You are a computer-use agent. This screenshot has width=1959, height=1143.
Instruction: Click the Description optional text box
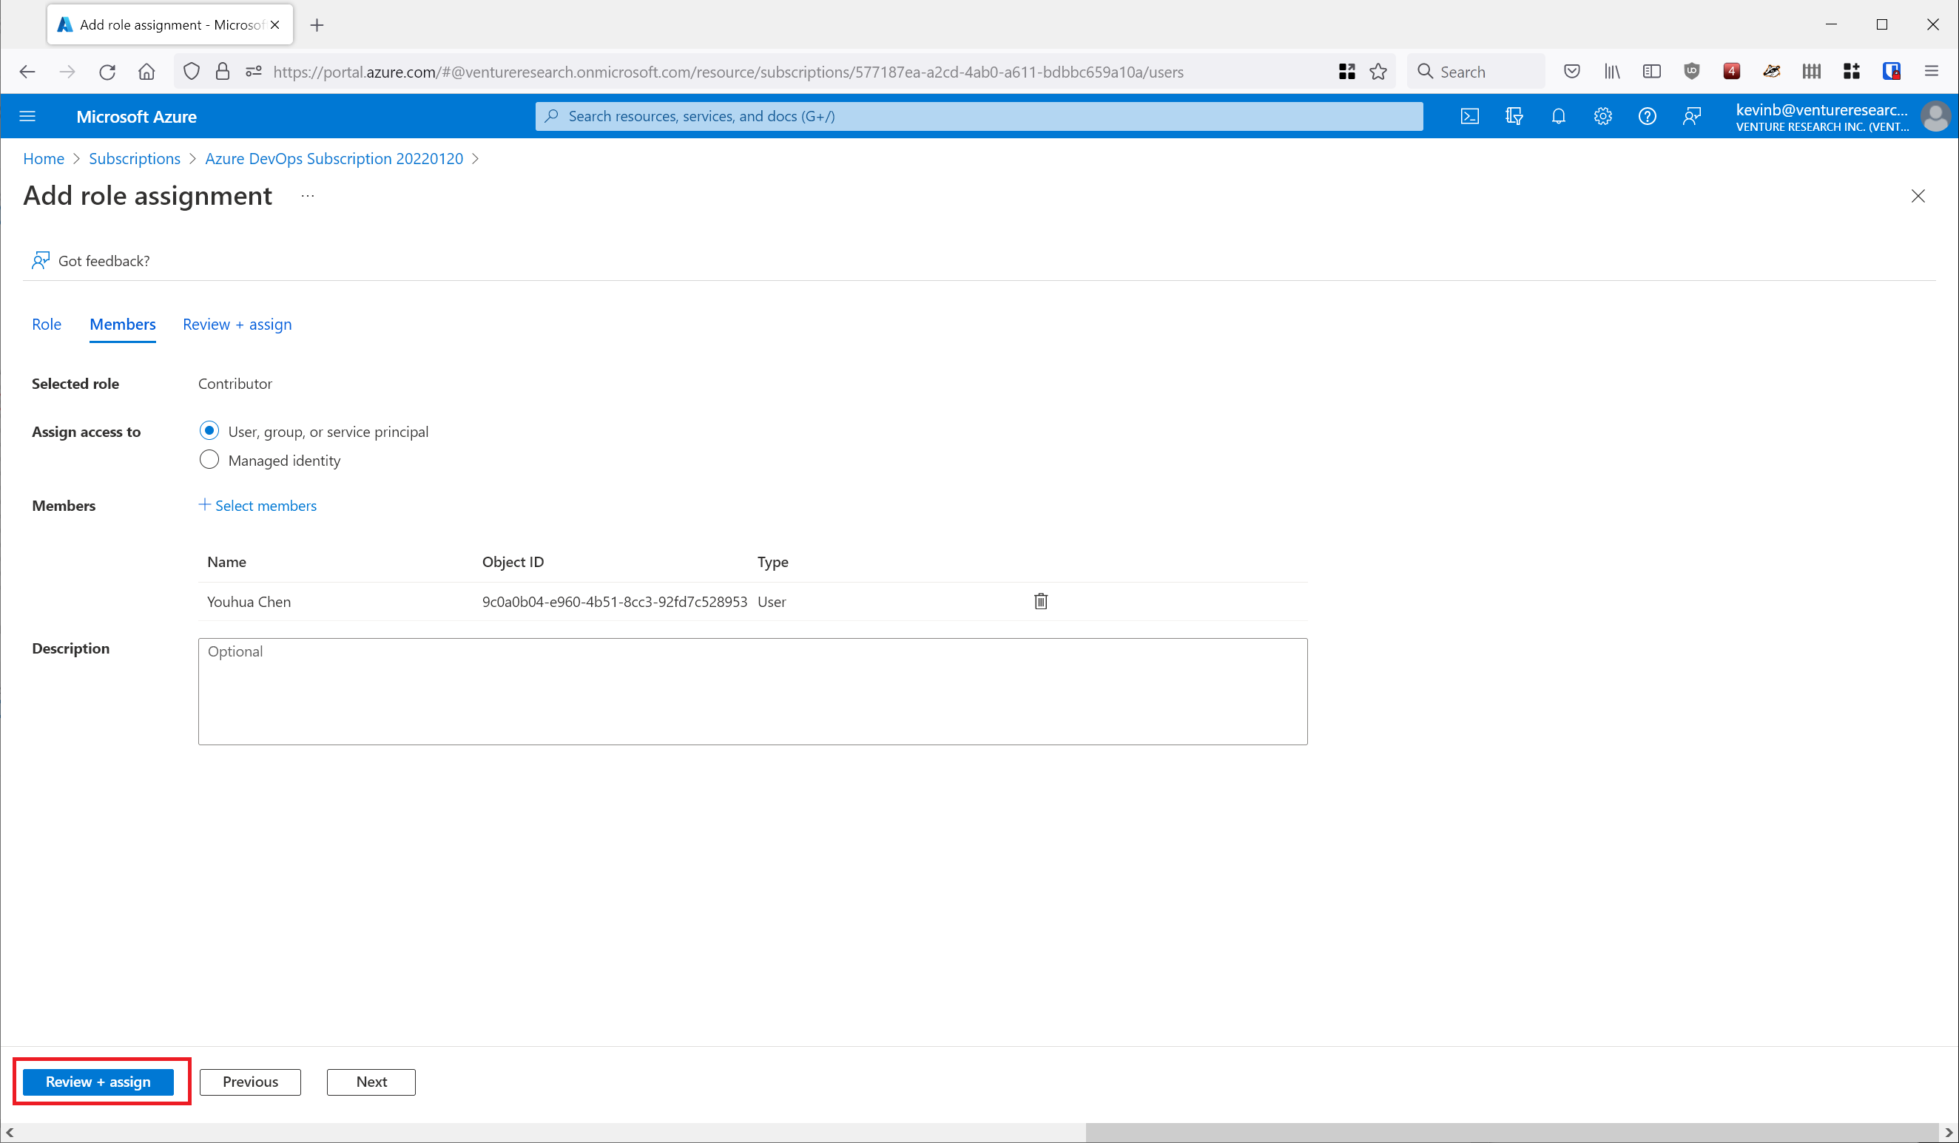[752, 691]
